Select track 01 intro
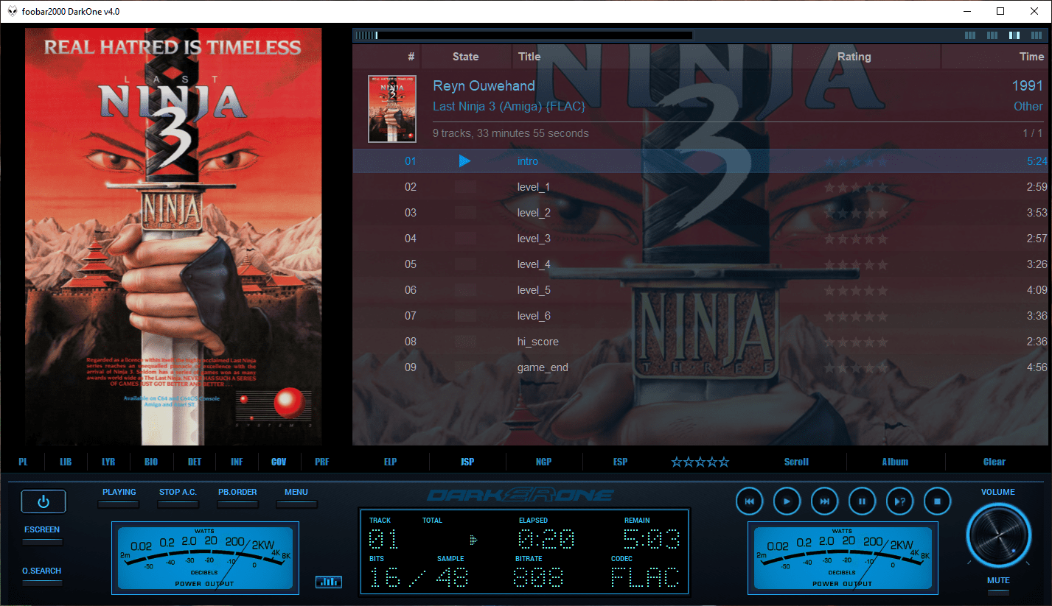Screen dimensions: 1052x606 tap(700, 161)
